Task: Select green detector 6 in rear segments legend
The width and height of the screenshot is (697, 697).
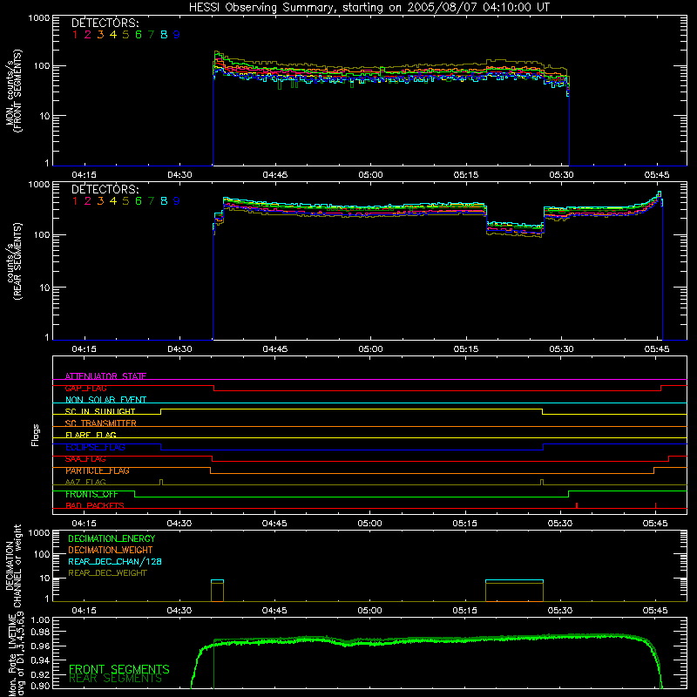Action: tap(139, 201)
